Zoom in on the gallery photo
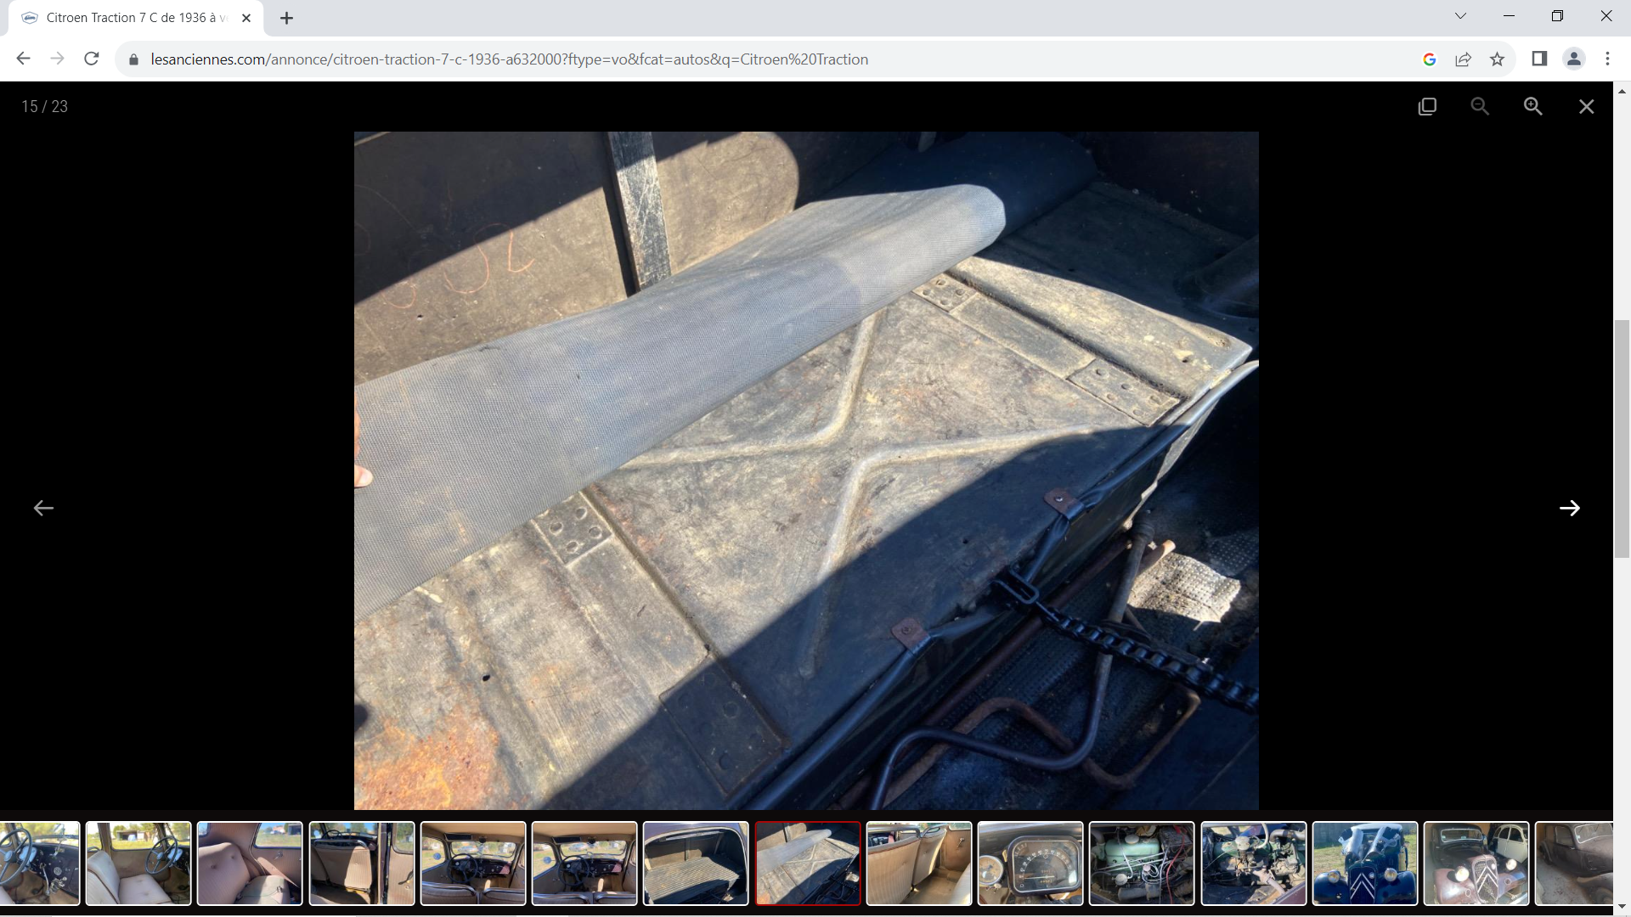Viewport: 1631px width, 917px height. click(1532, 106)
